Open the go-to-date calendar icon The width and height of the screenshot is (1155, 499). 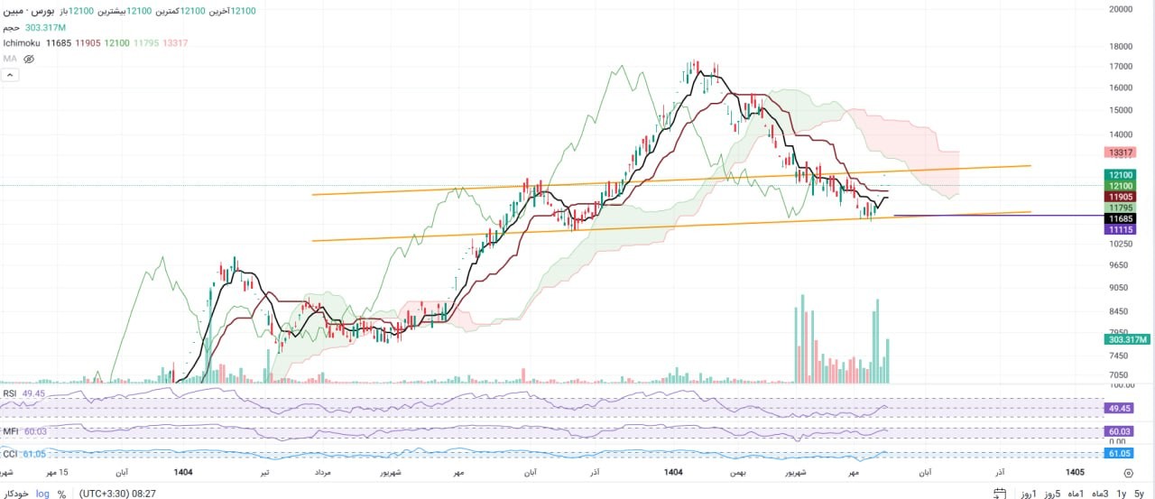point(999,494)
